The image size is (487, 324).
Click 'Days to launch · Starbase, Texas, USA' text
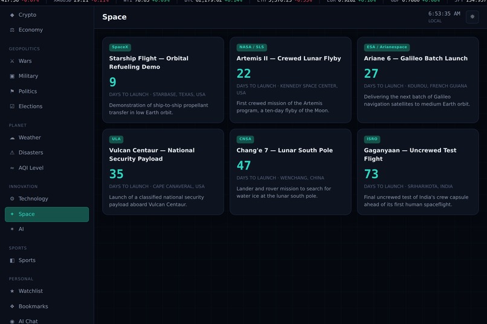click(x=157, y=94)
